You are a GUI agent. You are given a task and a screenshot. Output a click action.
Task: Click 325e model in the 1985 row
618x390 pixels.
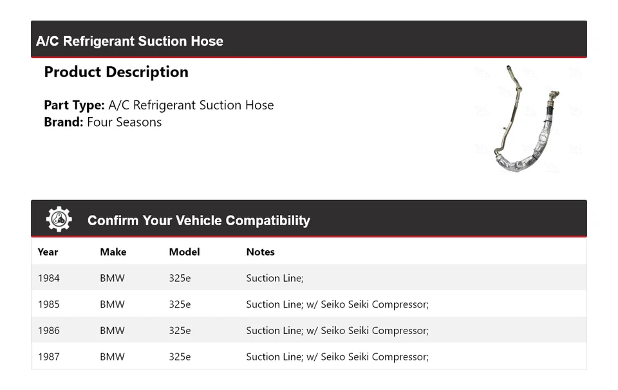coord(180,304)
